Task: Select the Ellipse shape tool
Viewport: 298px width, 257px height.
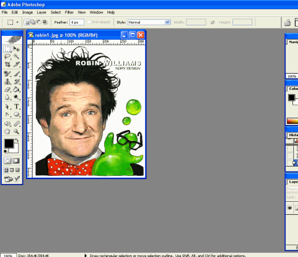Action: coord(16,114)
